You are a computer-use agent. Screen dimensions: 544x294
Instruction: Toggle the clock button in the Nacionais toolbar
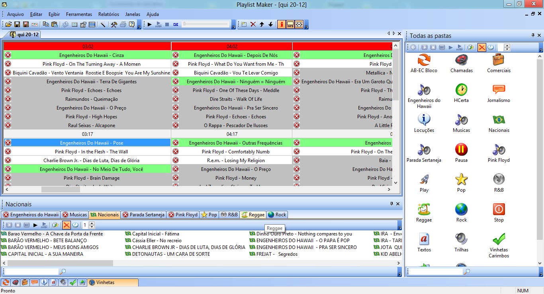[x=75, y=225]
